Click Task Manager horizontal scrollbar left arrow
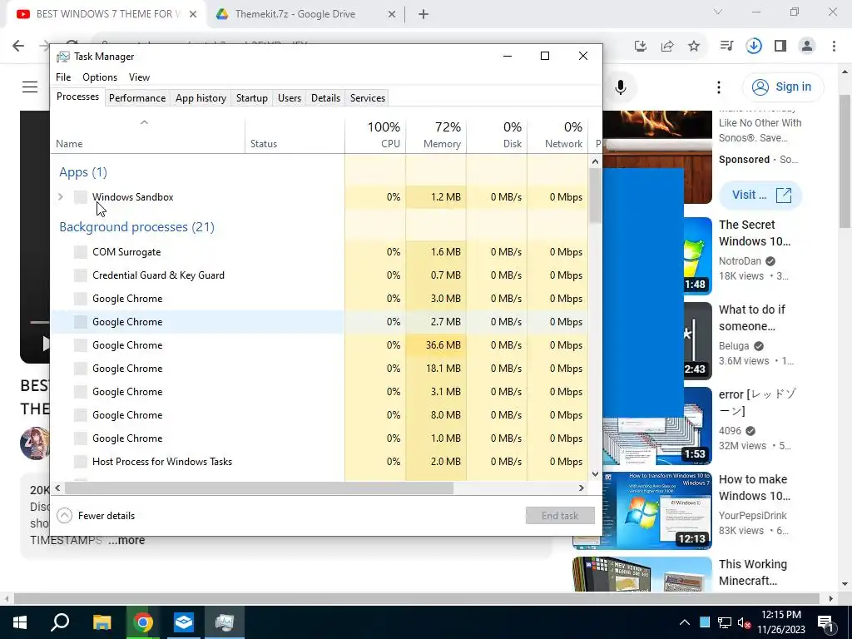 57,488
